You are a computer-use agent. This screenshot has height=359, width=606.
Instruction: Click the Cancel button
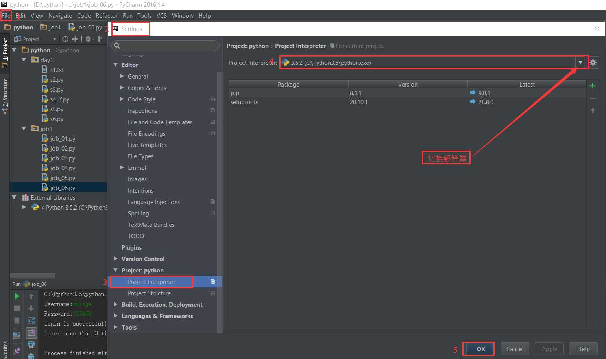tap(515, 349)
